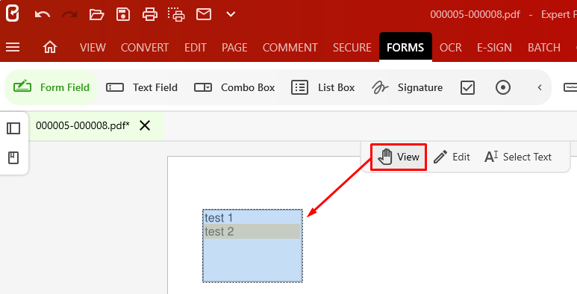This screenshot has height=294, width=577.
Task: Select the List Box tool
Action: click(322, 87)
